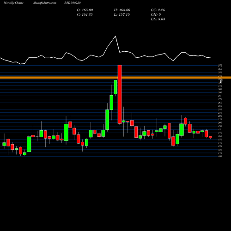Select the 'BSE 500220' symbol text
This screenshot has height=231, width=231.
(x=73, y=3)
